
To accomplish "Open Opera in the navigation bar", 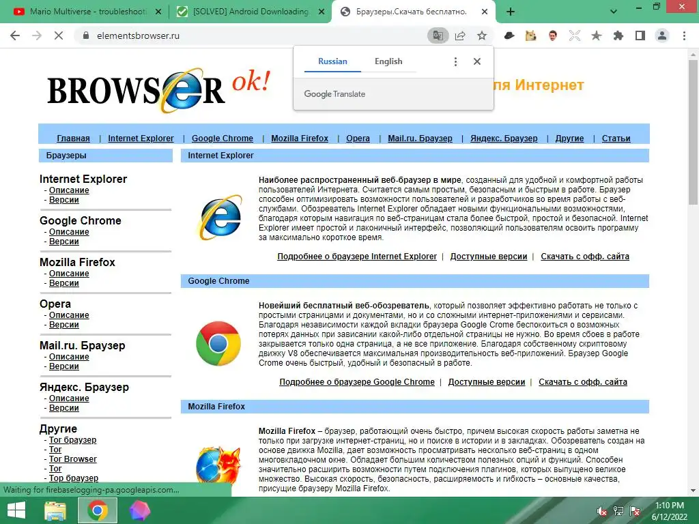I will (x=358, y=139).
